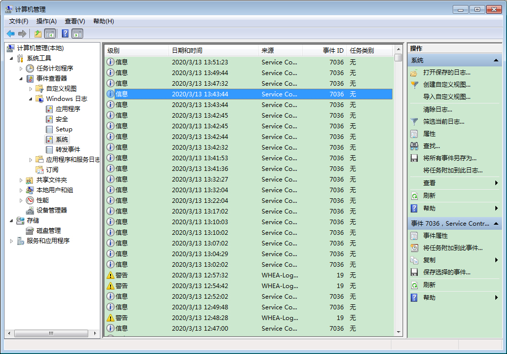Toggle the console tree visibility
507x354 pixels.
tap(49, 33)
